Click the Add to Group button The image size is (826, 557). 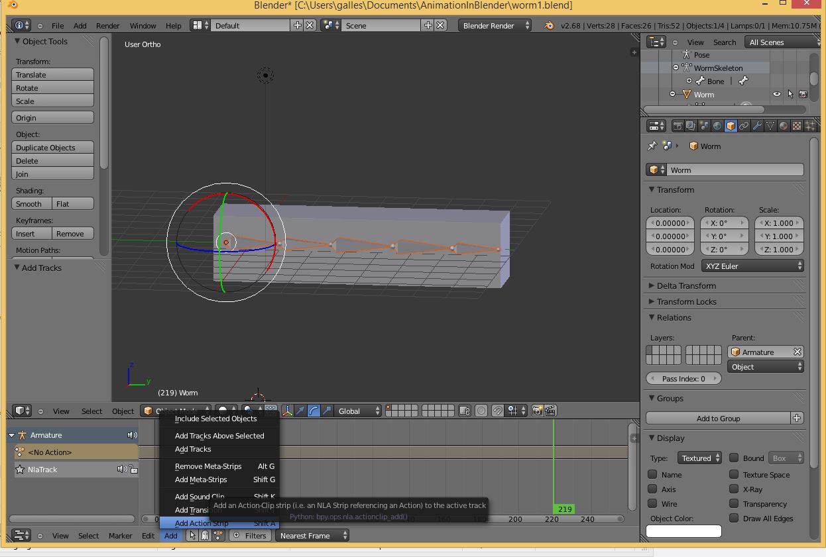point(718,419)
